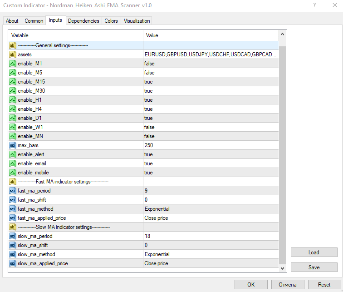The height and width of the screenshot is (292, 343).
Task: Open the enable_D1 true value list
Action: 211,118
